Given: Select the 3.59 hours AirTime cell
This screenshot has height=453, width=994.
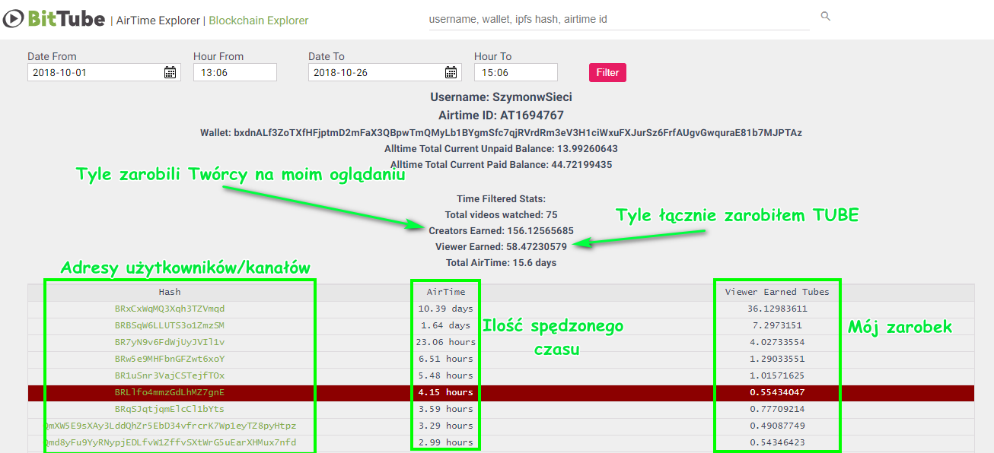Looking at the screenshot, I should (x=445, y=409).
